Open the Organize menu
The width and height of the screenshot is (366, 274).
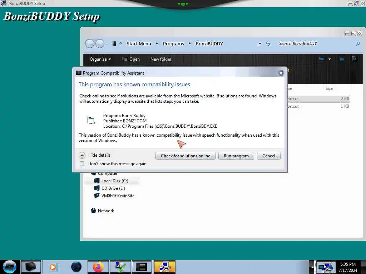100,59
